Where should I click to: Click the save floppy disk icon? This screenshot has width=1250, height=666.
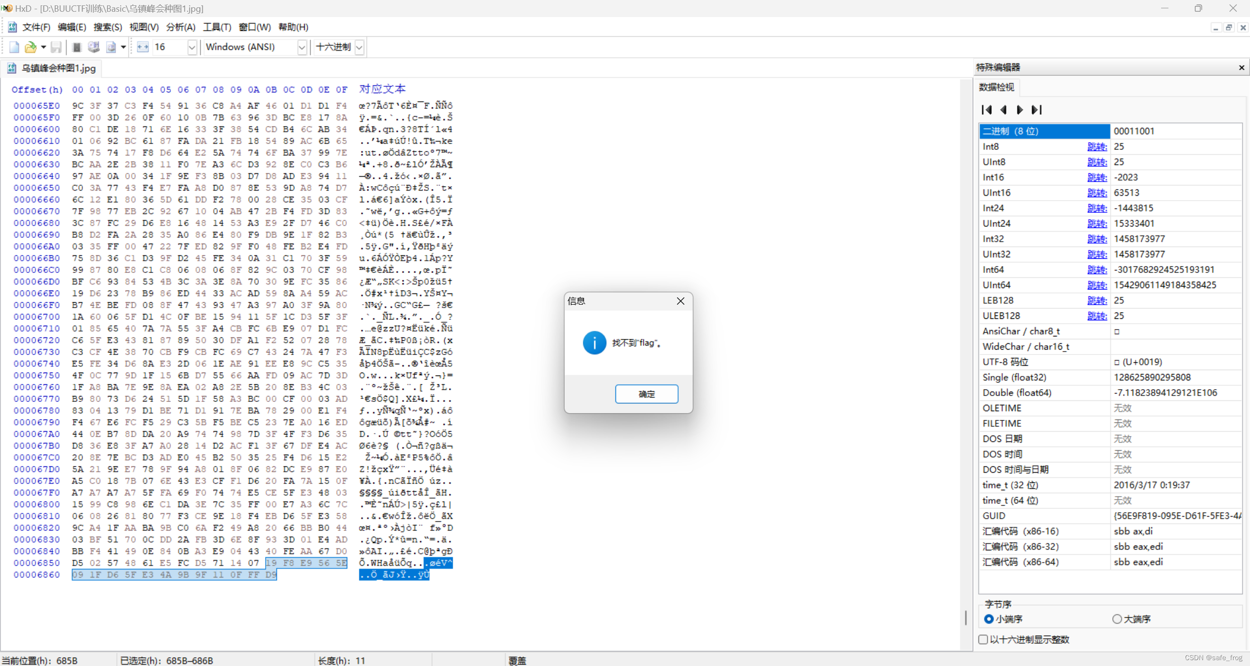[56, 47]
